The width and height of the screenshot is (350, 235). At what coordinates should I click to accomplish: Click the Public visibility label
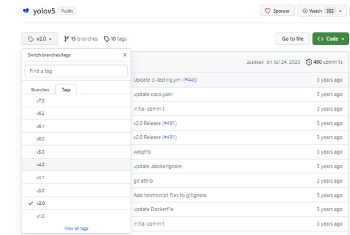tap(67, 11)
